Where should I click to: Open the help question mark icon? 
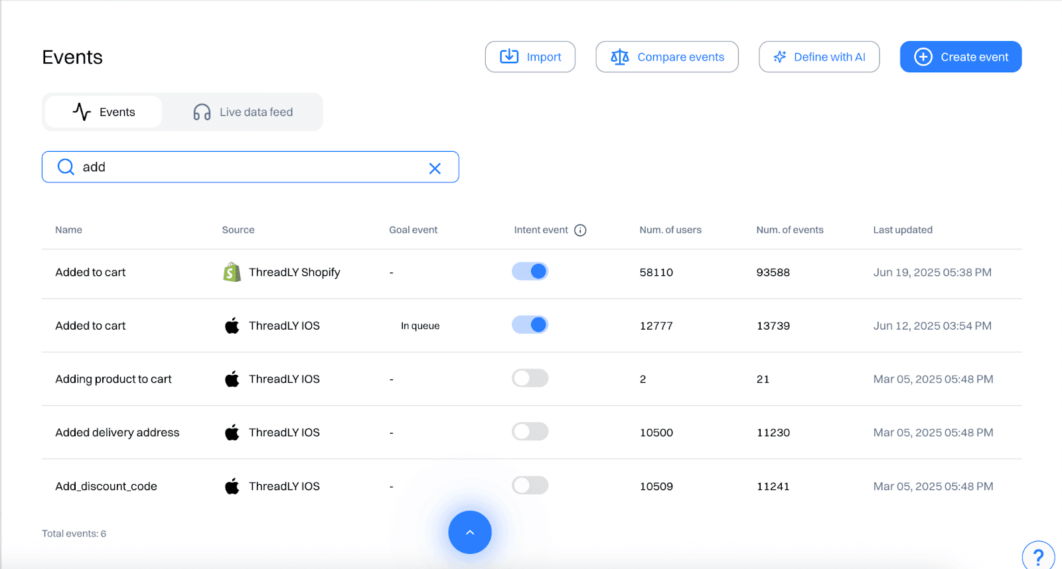point(1038,556)
